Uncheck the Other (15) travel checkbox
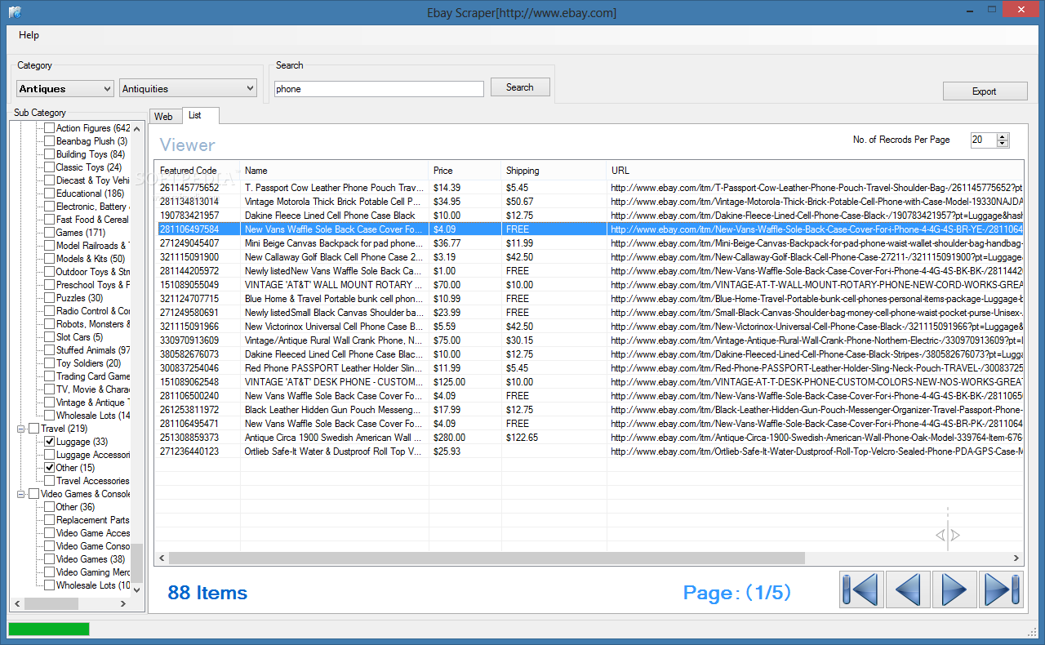This screenshot has width=1045, height=645. [50, 468]
